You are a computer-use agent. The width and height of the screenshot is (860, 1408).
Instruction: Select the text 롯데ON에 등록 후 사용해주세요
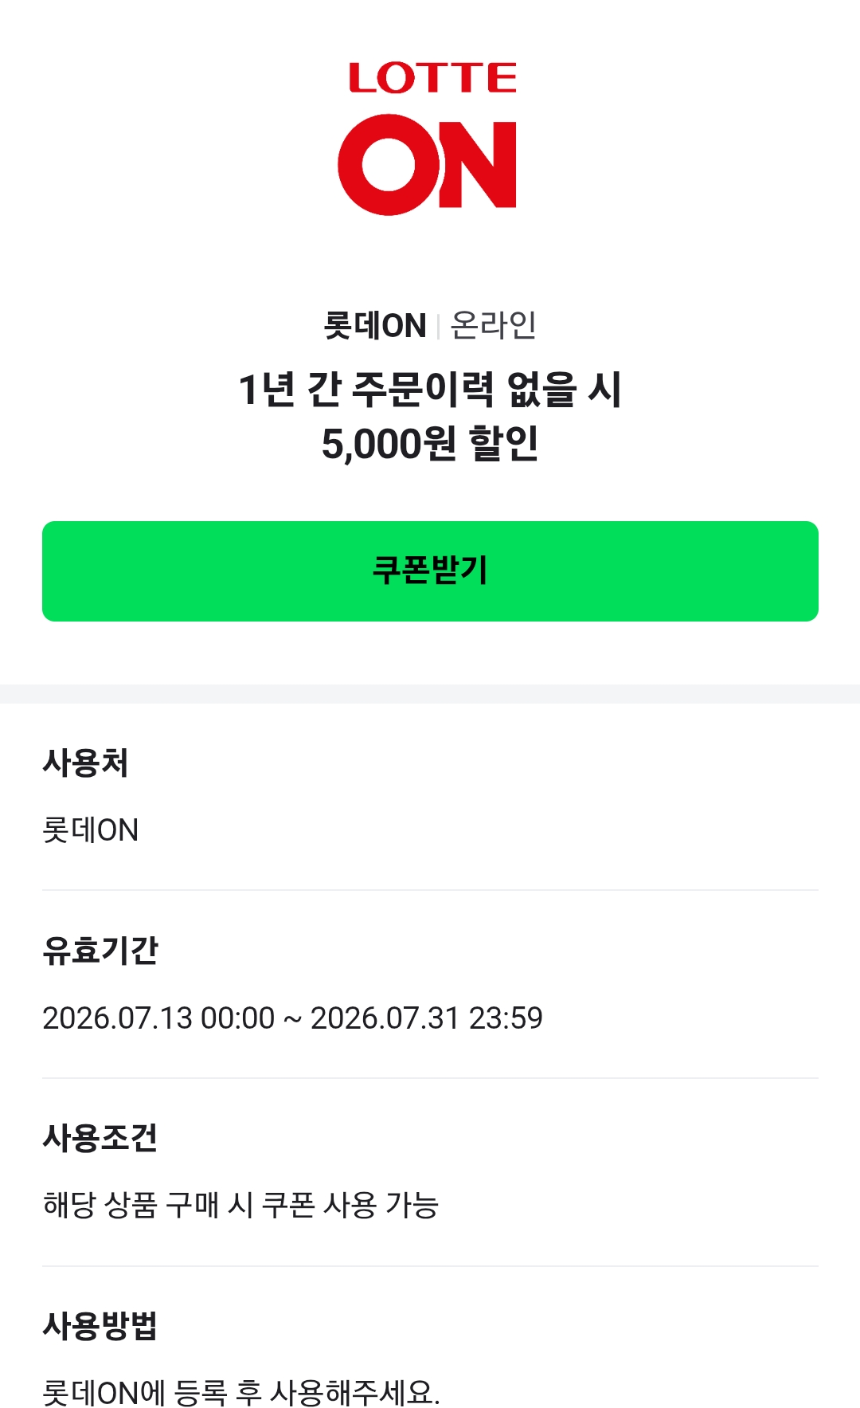tap(241, 1392)
